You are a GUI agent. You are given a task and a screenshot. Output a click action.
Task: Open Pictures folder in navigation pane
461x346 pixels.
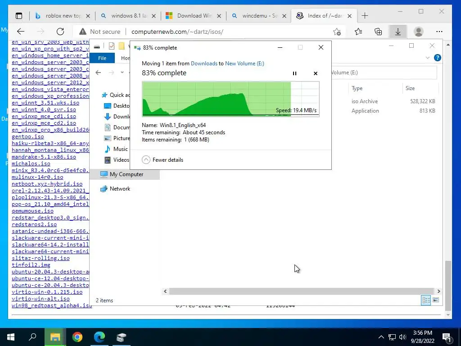tap(117, 138)
